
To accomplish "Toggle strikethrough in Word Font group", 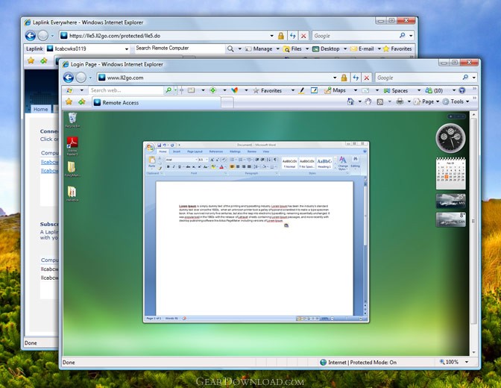I will (188, 166).
